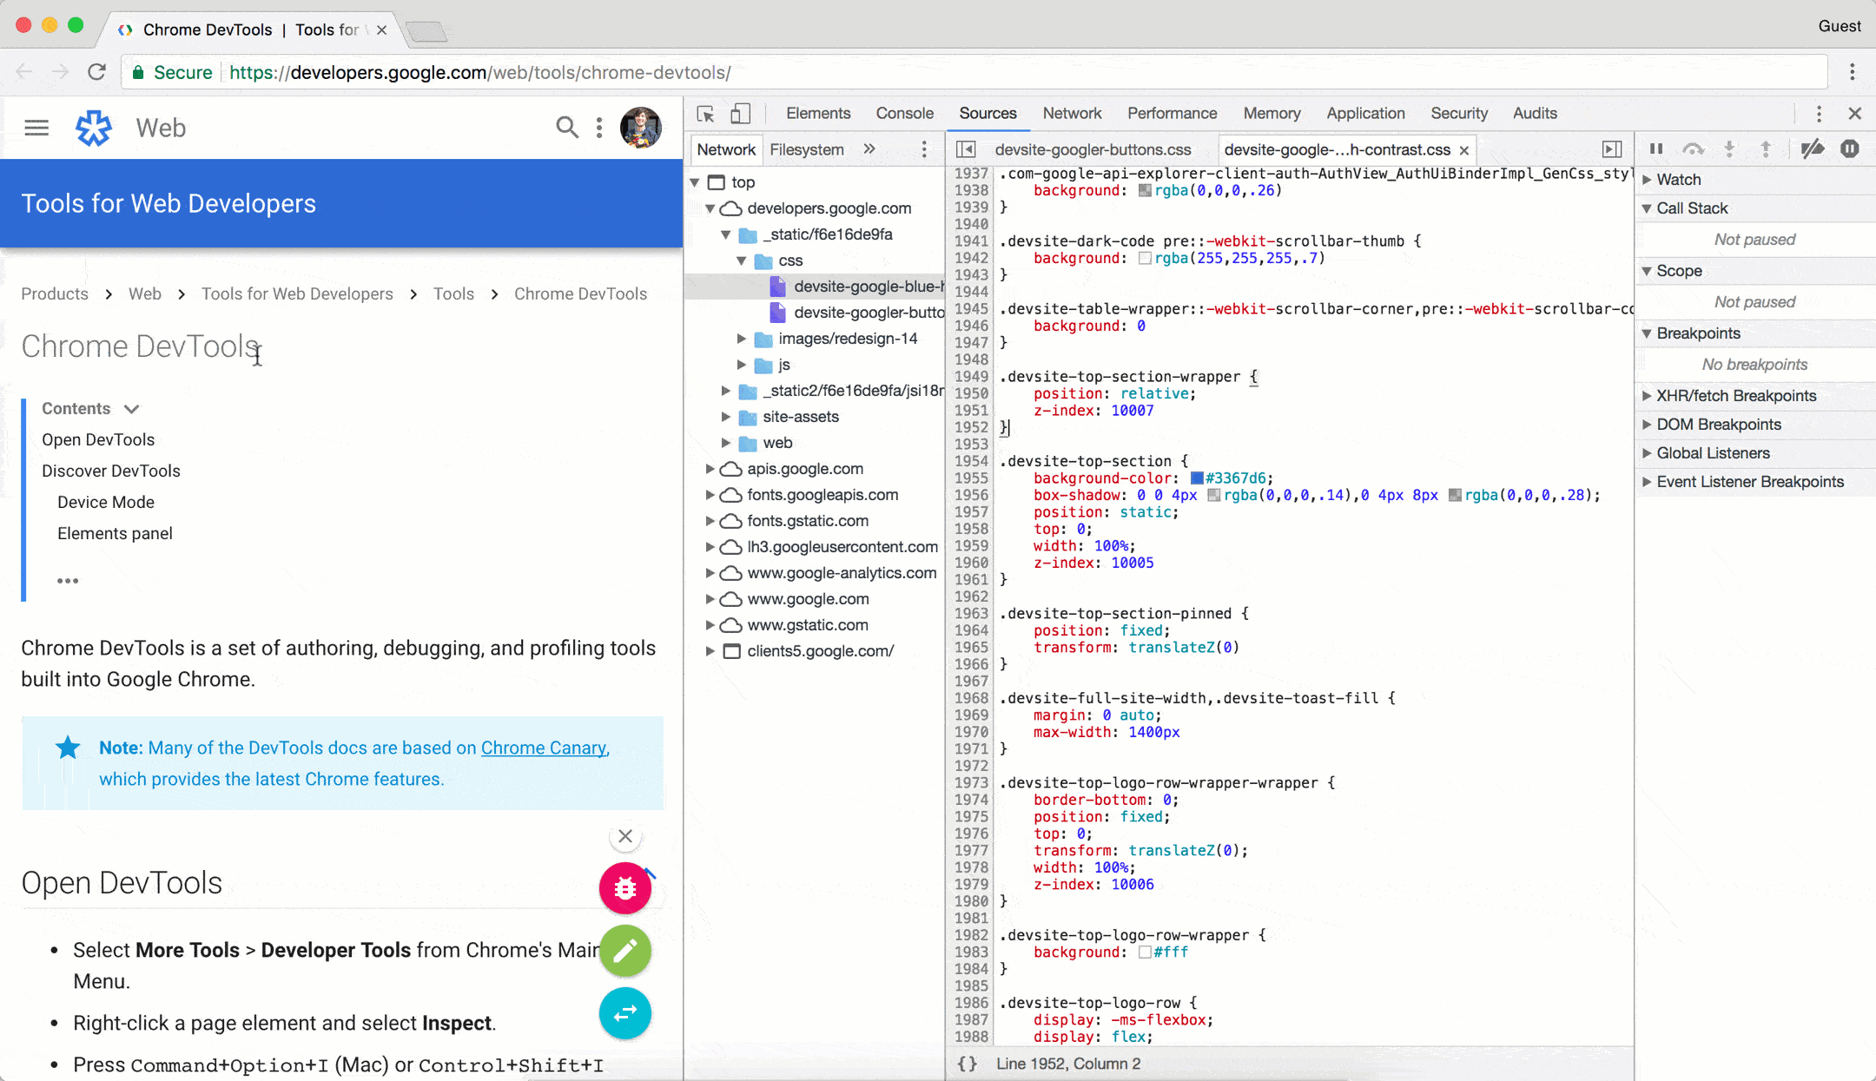Click the Inspect Element panel icon
The width and height of the screenshot is (1876, 1081).
click(x=706, y=114)
